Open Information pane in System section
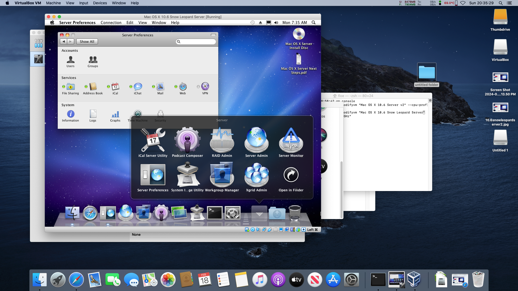The width and height of the screenshot is (518, 291). (70, 116)
